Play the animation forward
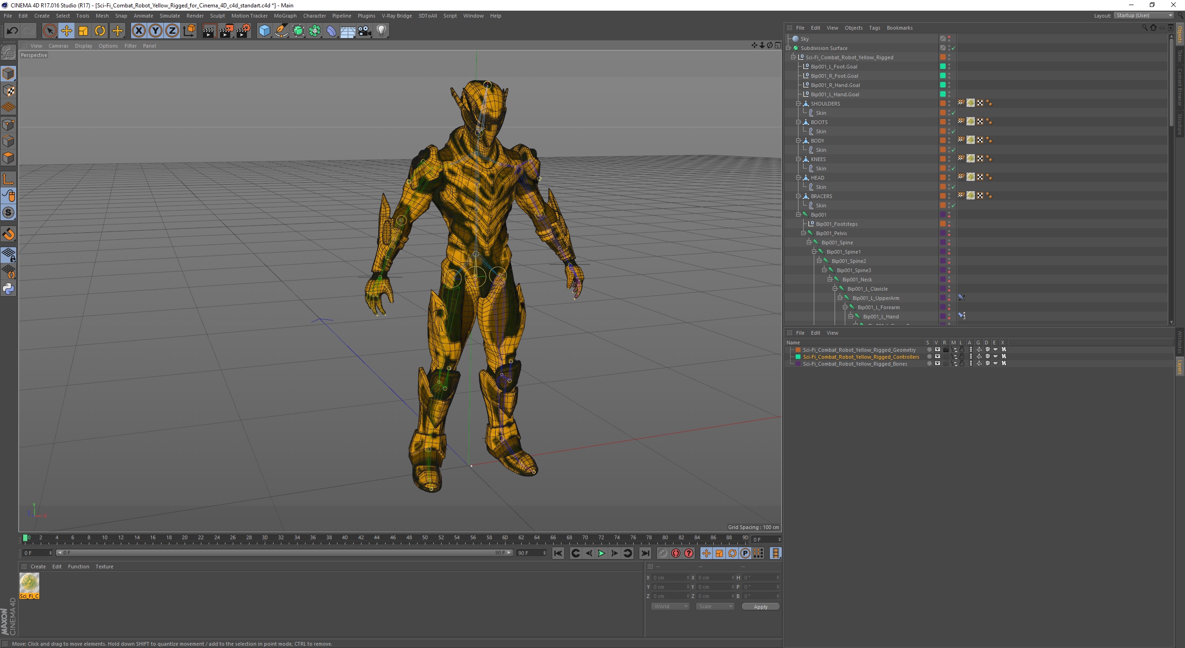Screen dimensions: 1185x648 (601, 553)
